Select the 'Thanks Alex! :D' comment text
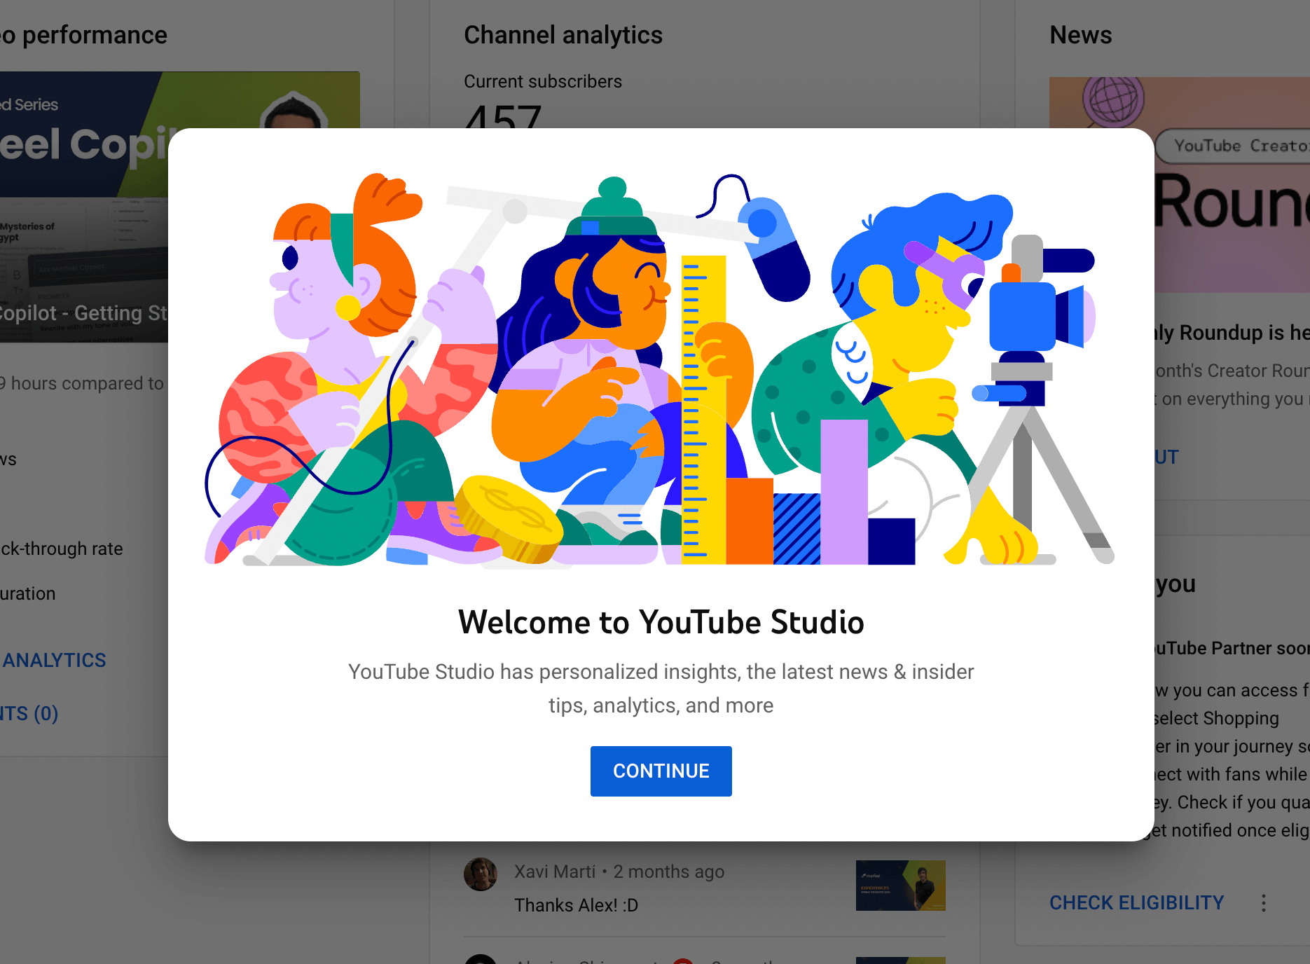The height and width of the screenshot is (964, 1310). click(576, 905)
